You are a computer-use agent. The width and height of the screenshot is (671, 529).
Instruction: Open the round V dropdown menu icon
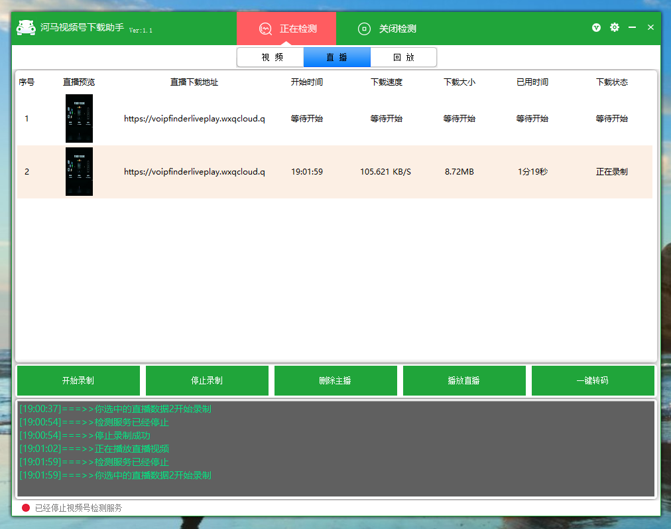click(597, 27)
